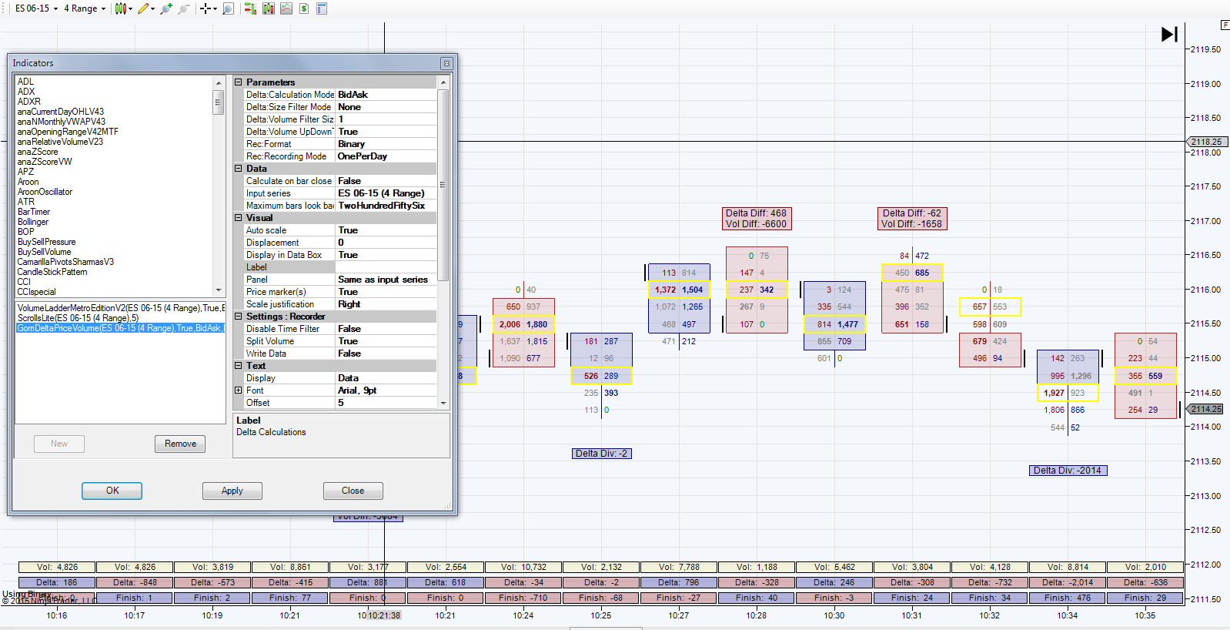
Task: Open the strategies dollar-sign icon
Action: point(304,8)
